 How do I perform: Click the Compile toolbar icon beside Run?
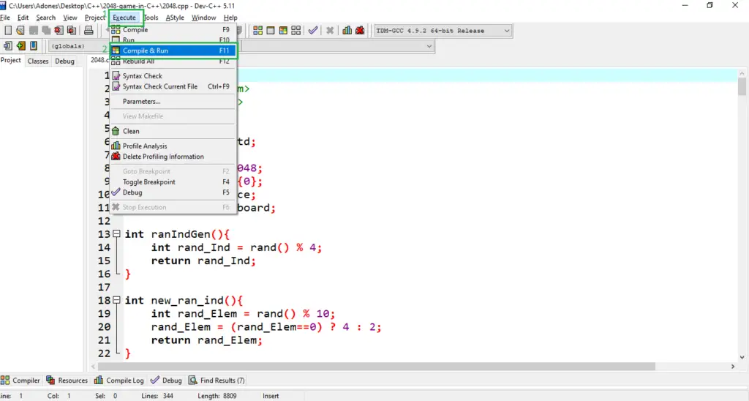(258, 31)
